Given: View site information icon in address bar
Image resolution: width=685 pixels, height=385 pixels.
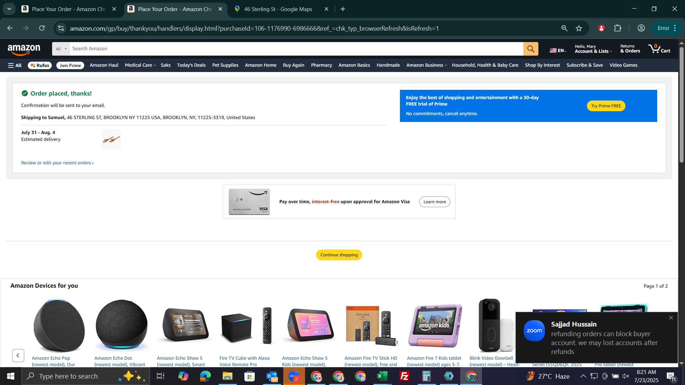Looking at the screenshot, I should pyautogui.click(x=61, y=28).
